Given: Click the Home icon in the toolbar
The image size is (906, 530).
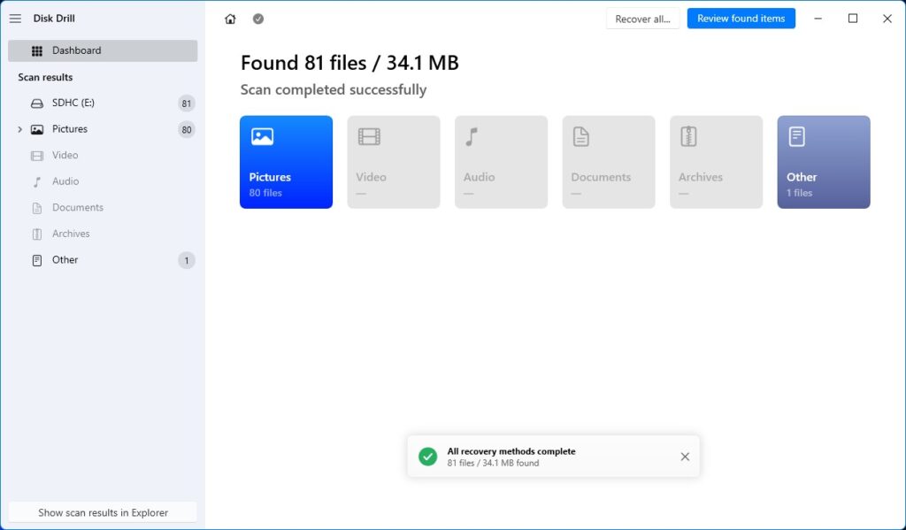Looking at the screenshot, I should pyautogui.click(x=230, y=19).
